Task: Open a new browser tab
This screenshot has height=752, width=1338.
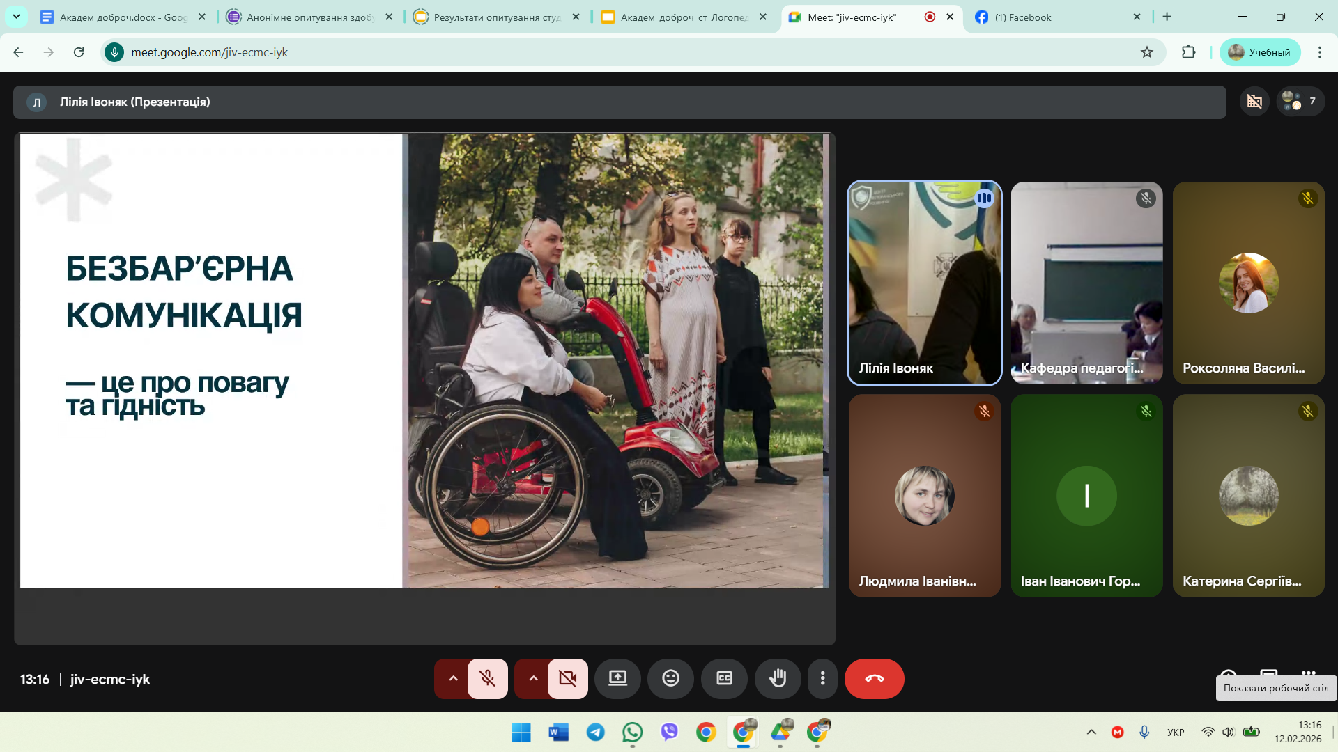Action: (1167, 17)
